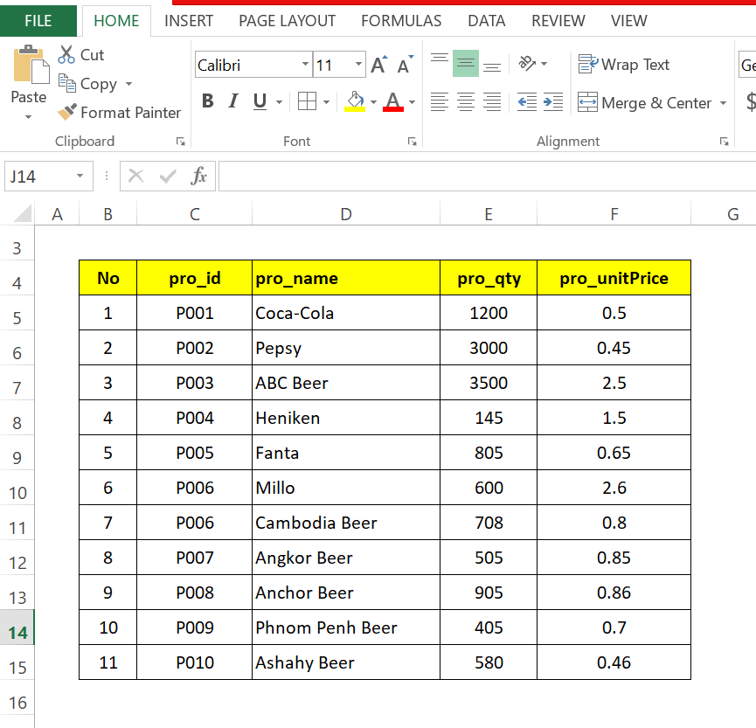
Task: Open the PAGE LAYOUT tab
Action: pos(288,21)
